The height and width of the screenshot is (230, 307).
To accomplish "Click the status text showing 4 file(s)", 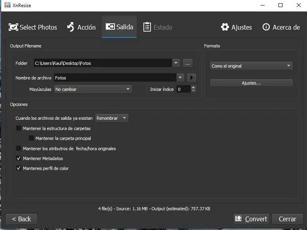I will pos(154,209).
